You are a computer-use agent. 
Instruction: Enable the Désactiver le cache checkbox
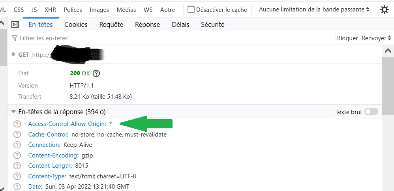tap(191, 10)
